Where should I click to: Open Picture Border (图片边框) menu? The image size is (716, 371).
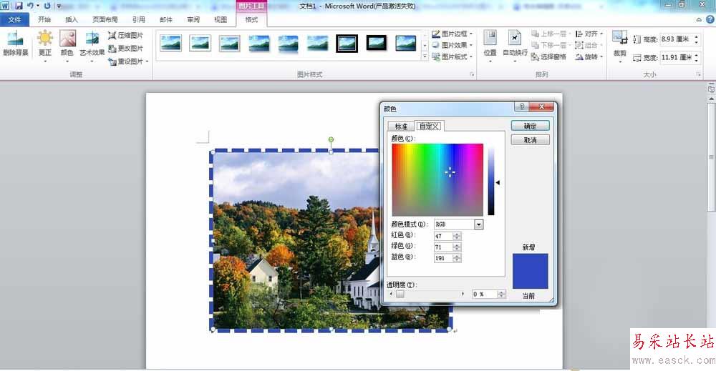[x=452, y=34]
